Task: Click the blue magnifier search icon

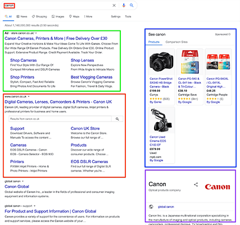Action: [x=132, y=5]
